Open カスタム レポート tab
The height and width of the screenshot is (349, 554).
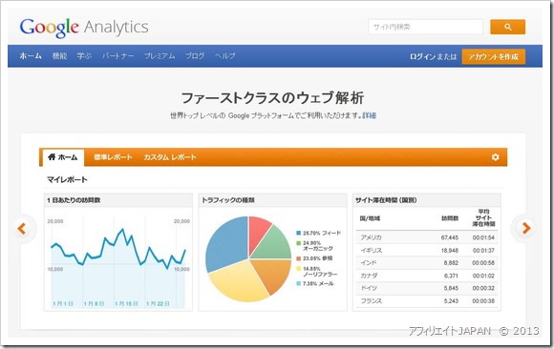coord(170,157)
